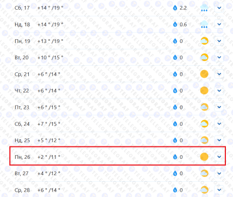Click the partly cloudy icon for Пн, 19
The width and height of the screenshot is (233, 197).
tap(204, 41)
